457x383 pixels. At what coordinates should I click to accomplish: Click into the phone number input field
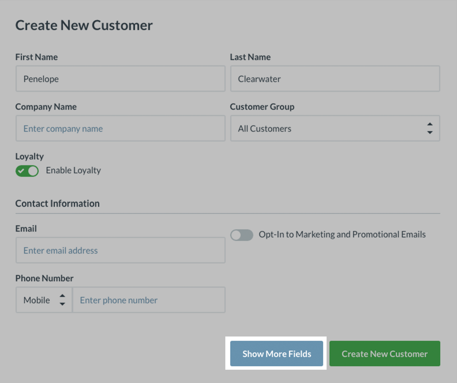(x=149, y=300)
